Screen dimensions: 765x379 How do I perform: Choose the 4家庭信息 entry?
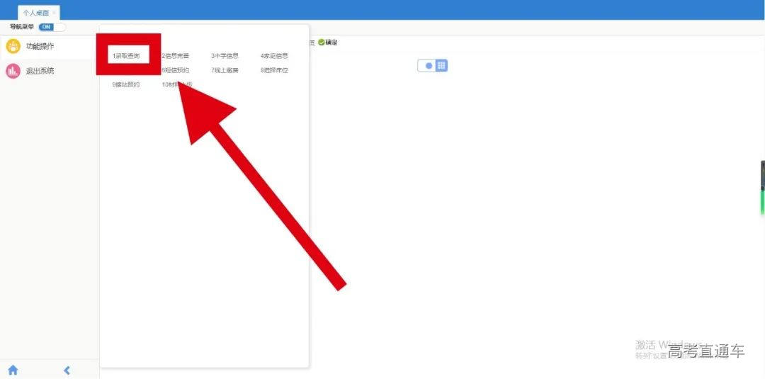click(x=274, y=55)
